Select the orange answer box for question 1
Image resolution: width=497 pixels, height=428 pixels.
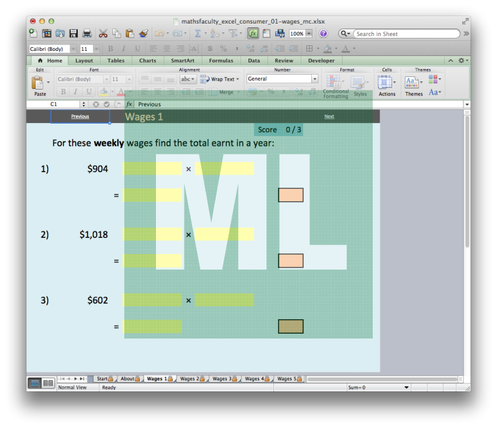pyautogui.click(x=291, y=195)
